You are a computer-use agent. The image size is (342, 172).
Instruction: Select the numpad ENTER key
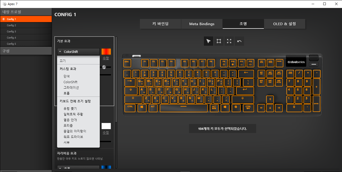pos(317,104)
